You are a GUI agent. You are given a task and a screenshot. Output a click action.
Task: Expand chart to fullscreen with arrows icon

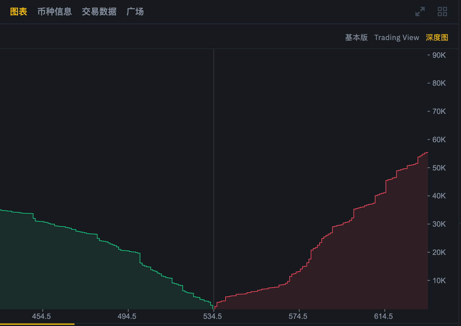420,12
